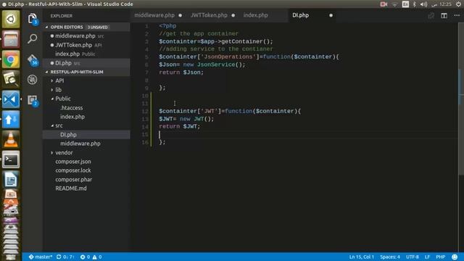
Task: Select DI.php src in Open Editors
Action: tap(86, 63)
